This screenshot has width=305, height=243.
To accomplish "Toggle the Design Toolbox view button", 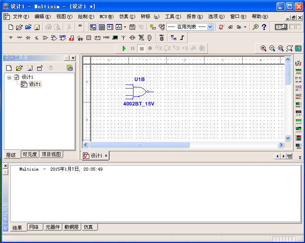I will point(93,27).
